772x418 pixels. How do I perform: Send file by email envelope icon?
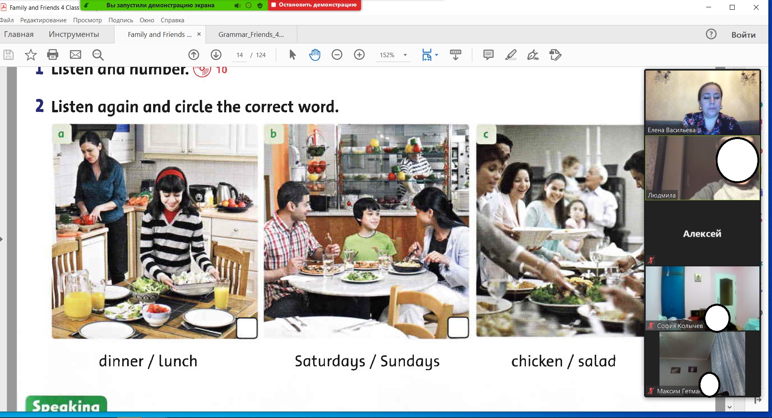76,55
